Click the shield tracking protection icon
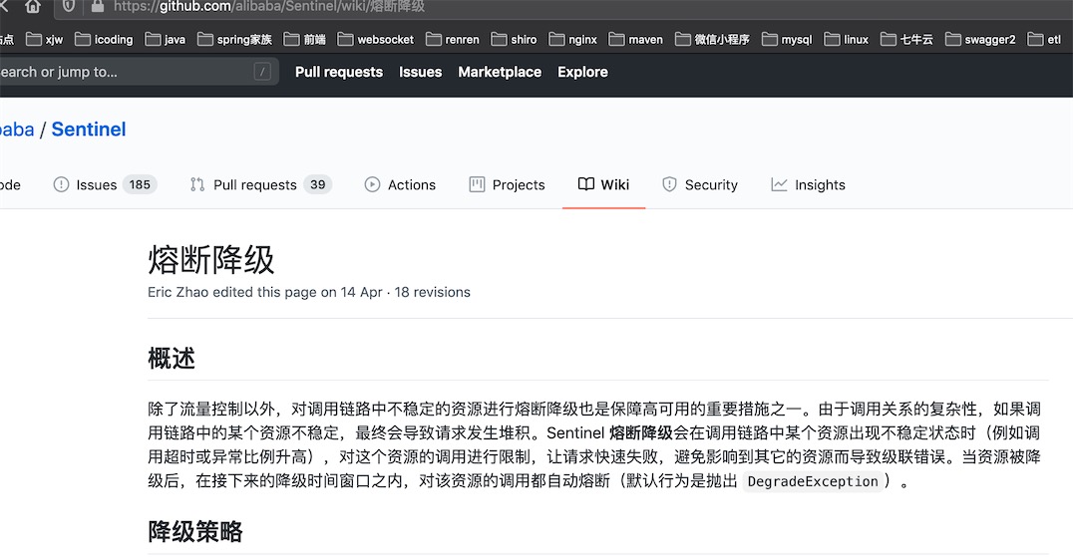The height and width of the screenshot is (560, 1073). 69,6
